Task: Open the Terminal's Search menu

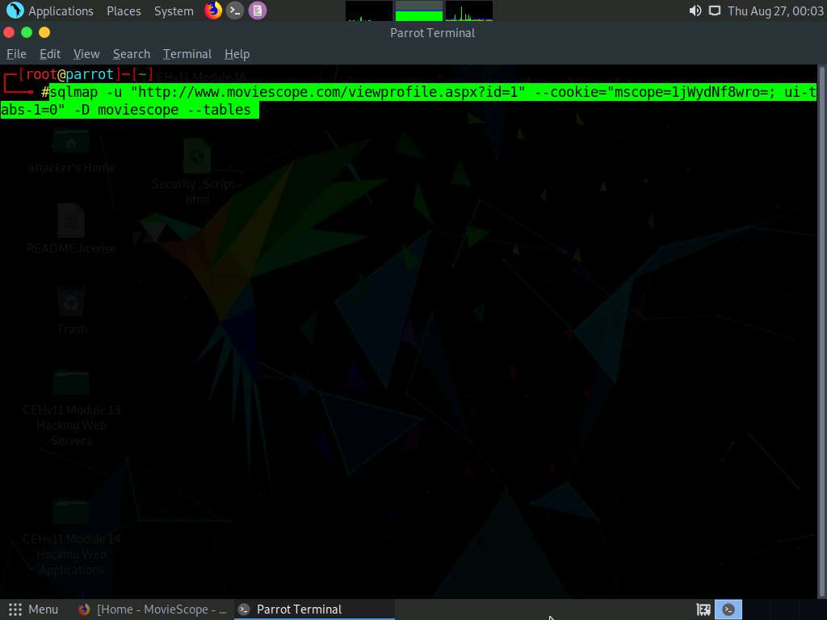Action: (x=131, y=53)
